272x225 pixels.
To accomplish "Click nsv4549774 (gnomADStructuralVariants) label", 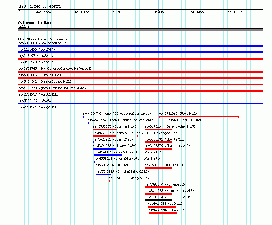I will [x=121, y=120].
